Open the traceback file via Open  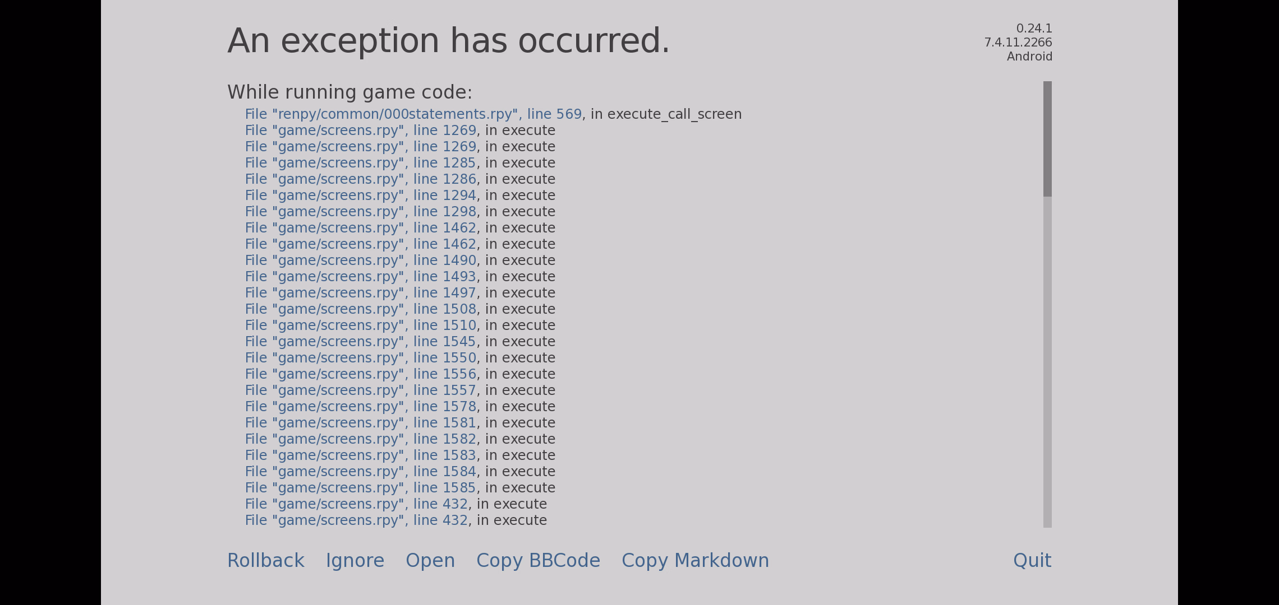pos(430,561)
